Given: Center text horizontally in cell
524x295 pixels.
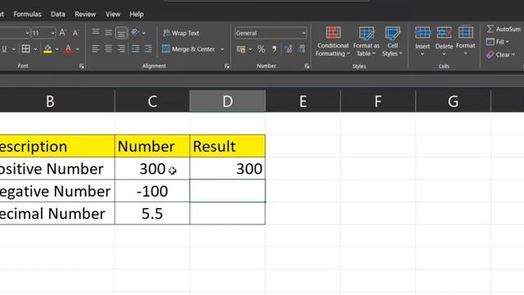Looking at the screenshot, I should [x=108, y=49].
